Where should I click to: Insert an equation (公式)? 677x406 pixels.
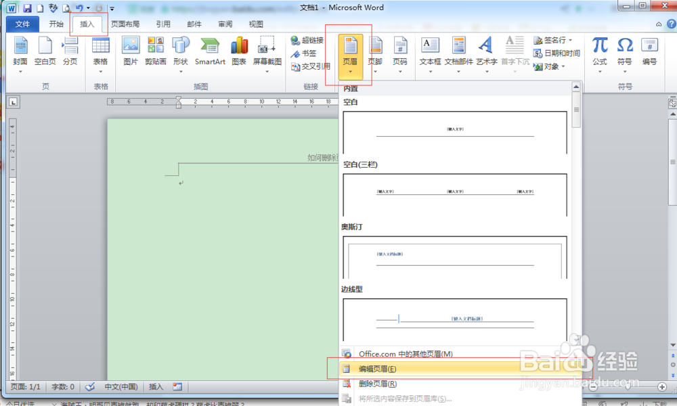tap(600, 55)
